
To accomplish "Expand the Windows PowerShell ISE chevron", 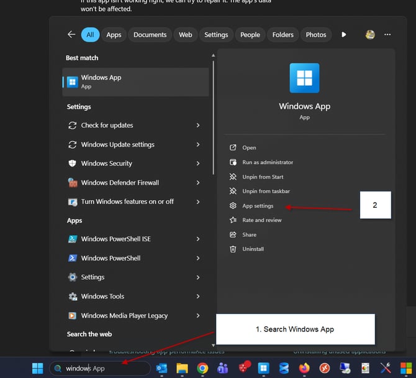I will pos(198,239).
